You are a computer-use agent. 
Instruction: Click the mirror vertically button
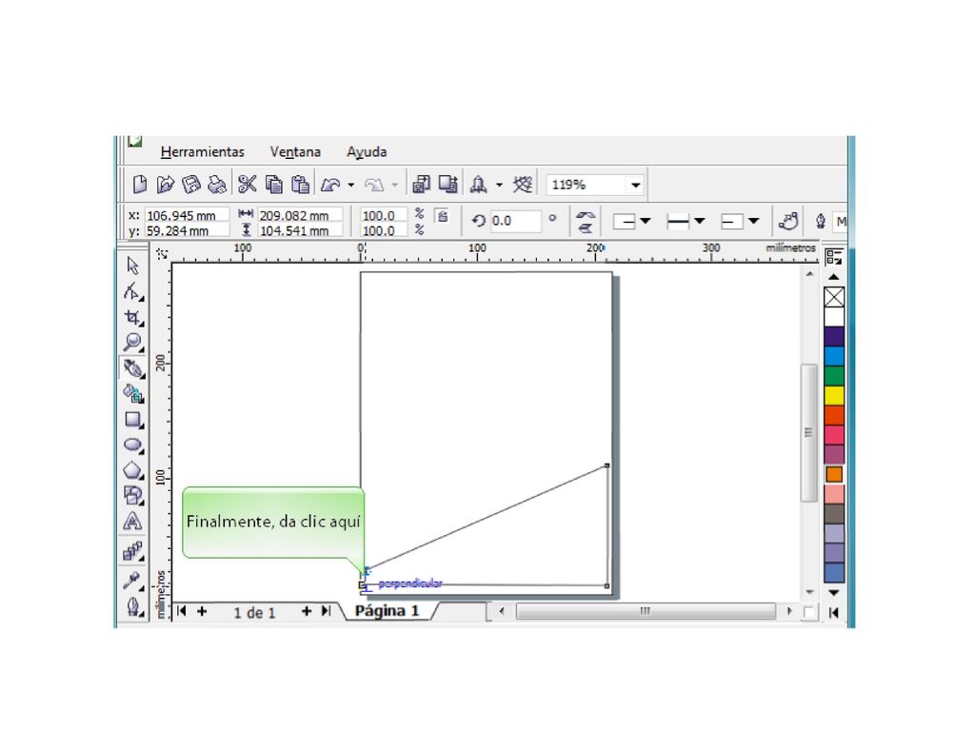[x=586, y=228]
